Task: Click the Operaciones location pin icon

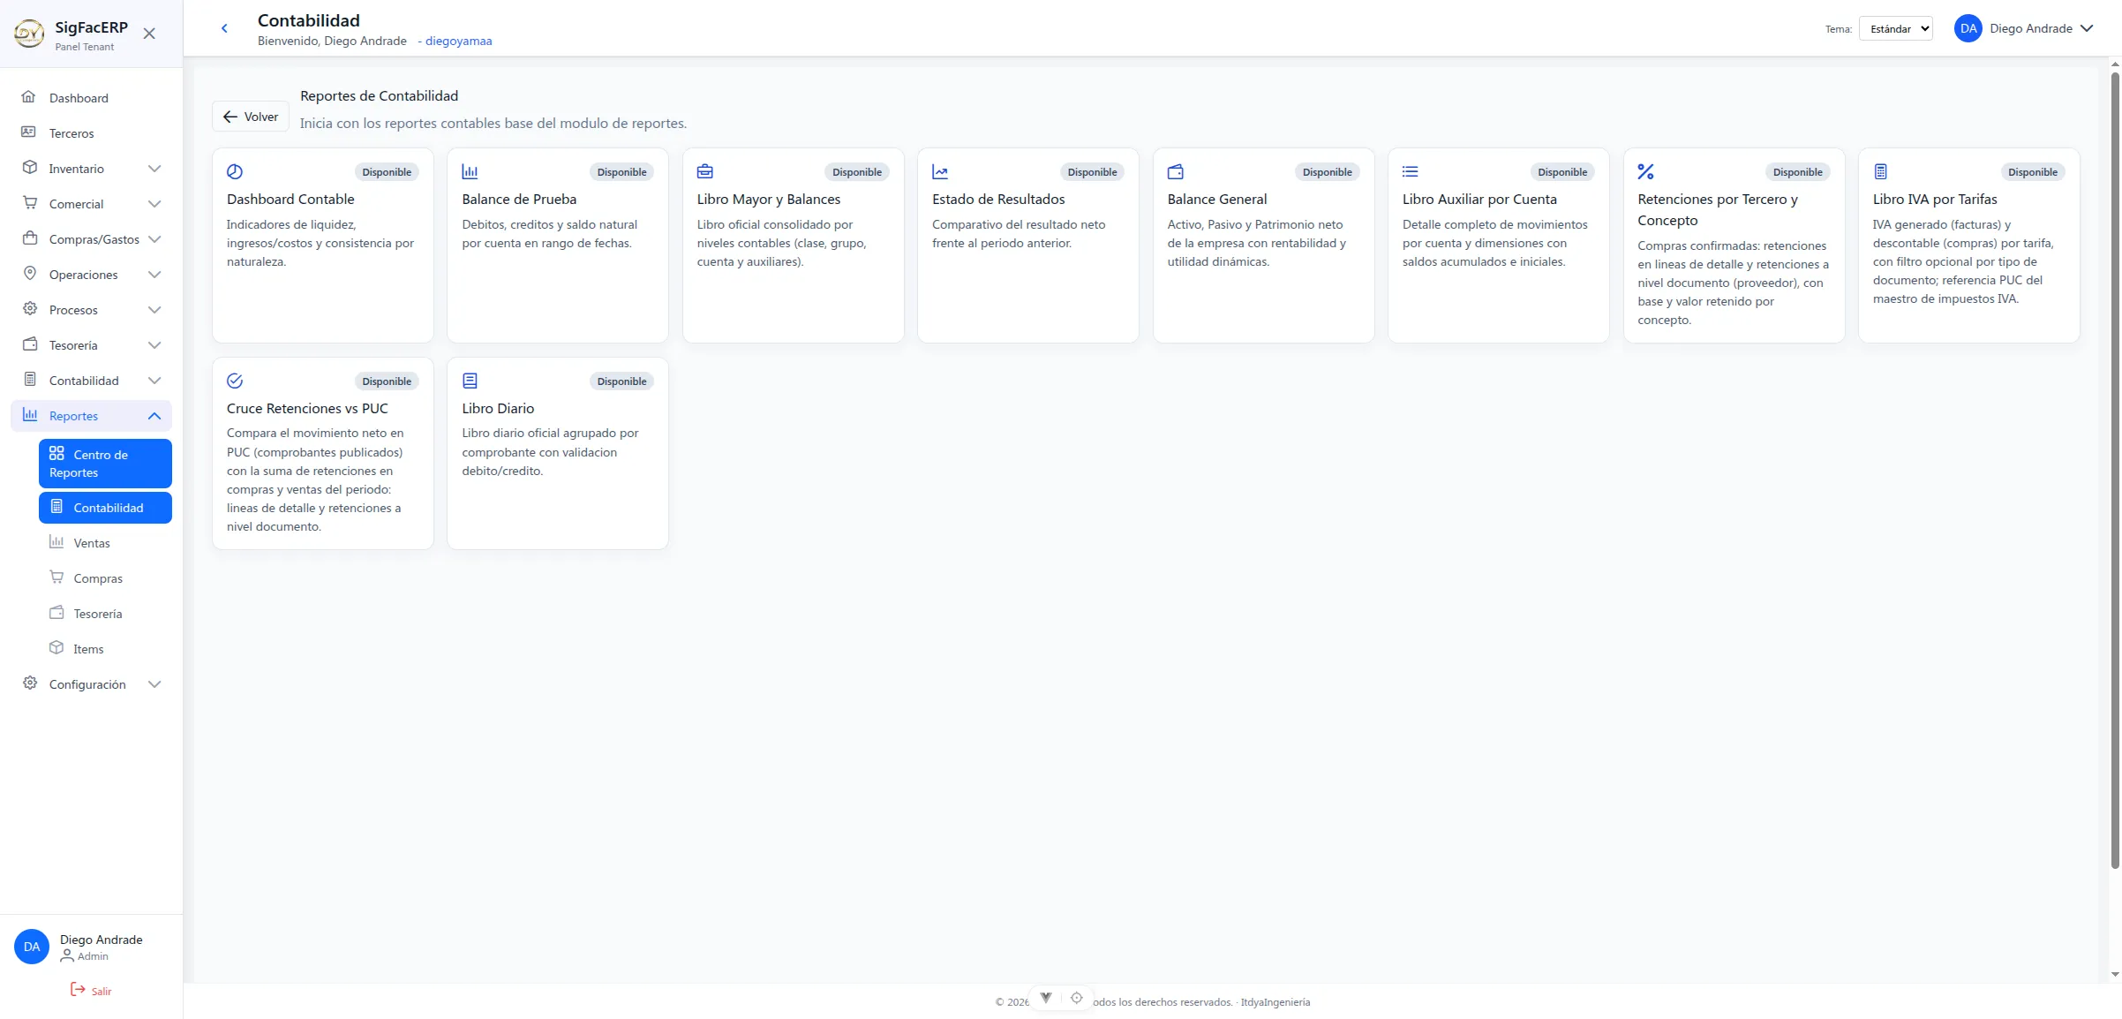Action: (30, 274)
